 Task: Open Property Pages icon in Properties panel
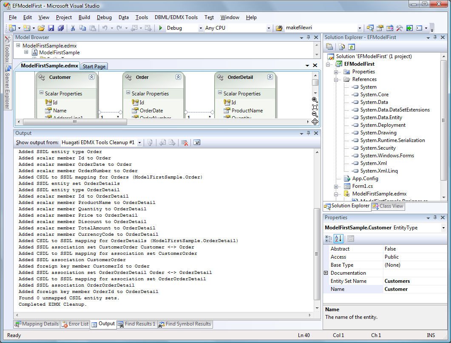click(350, 238)
